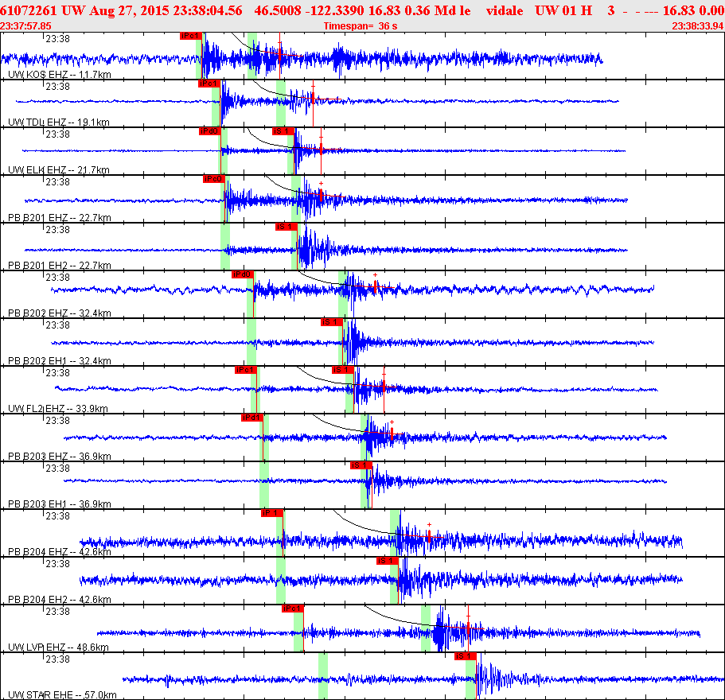Click the iS 1 pick flag on B202 EH1
725x700 pixels.
point(332,322)
